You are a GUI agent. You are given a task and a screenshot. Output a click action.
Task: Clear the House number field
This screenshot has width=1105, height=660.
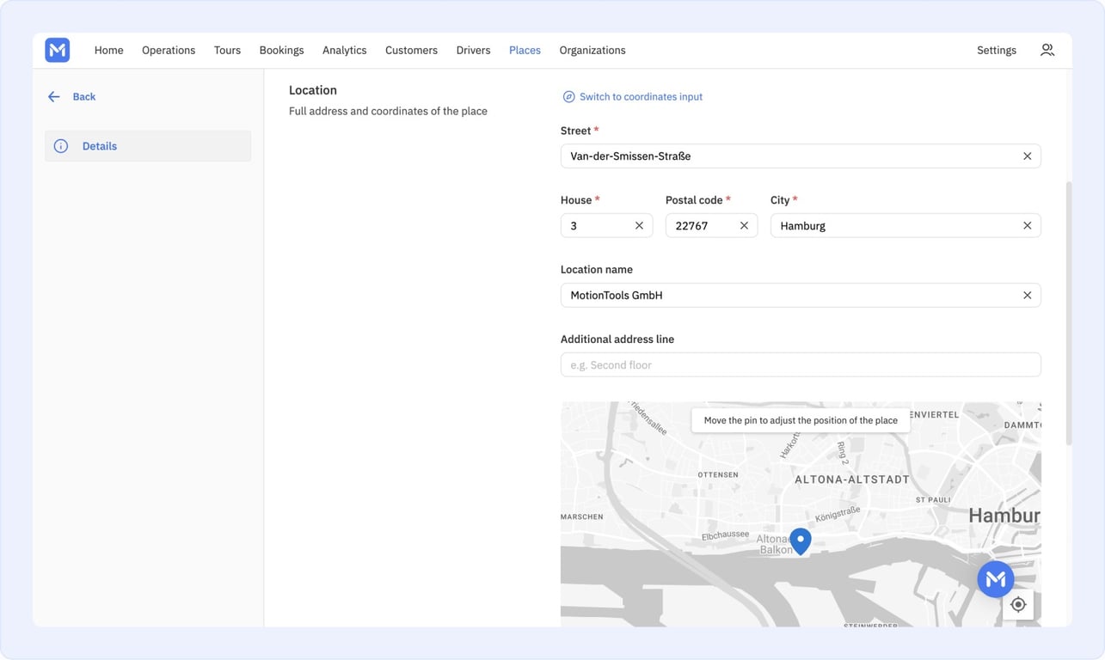click(639, 226)
